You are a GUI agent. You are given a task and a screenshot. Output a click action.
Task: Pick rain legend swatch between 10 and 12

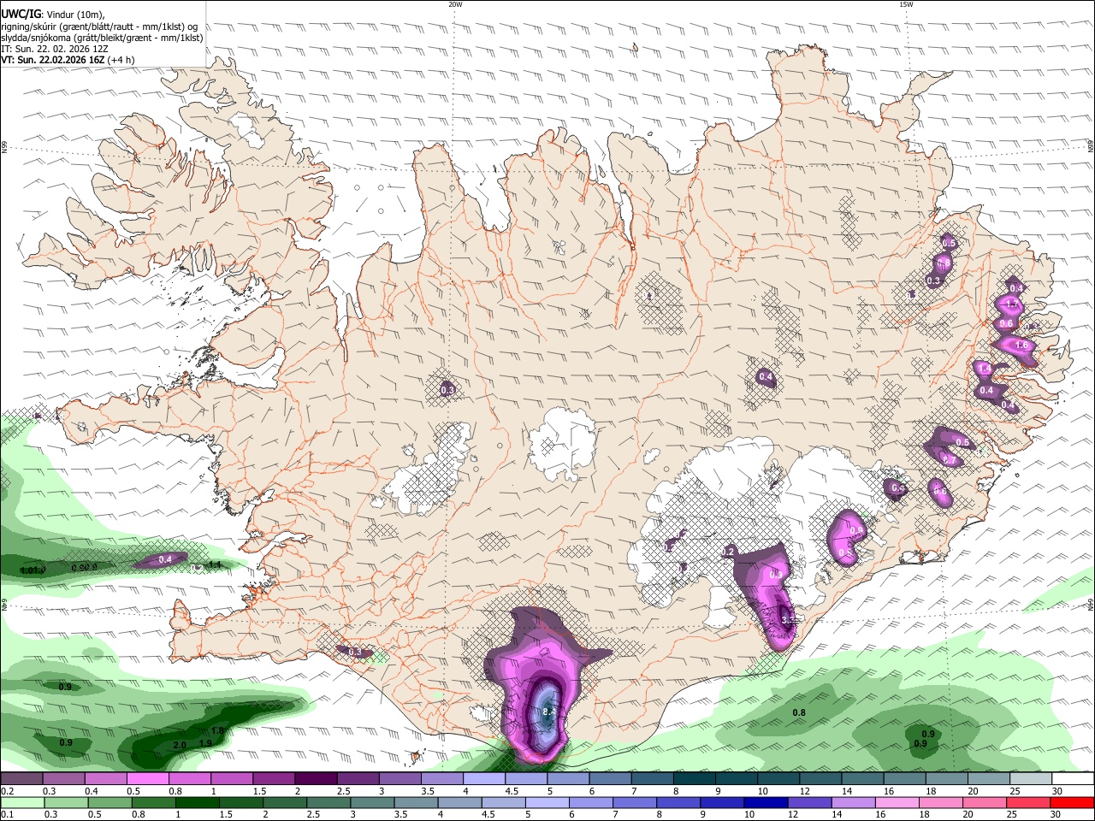(x=766, y=802)
